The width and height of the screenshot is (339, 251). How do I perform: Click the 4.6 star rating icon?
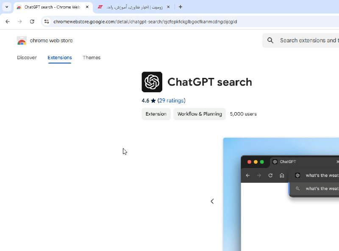[153, 101]
